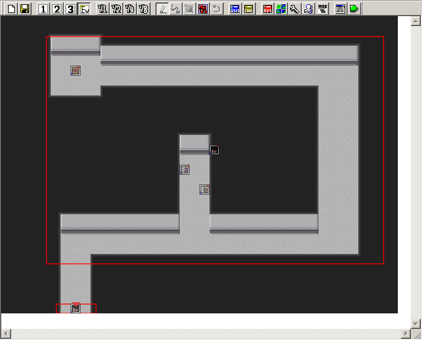Open the User database
This screenshot has width=422, height=340.
coord(235,9)
